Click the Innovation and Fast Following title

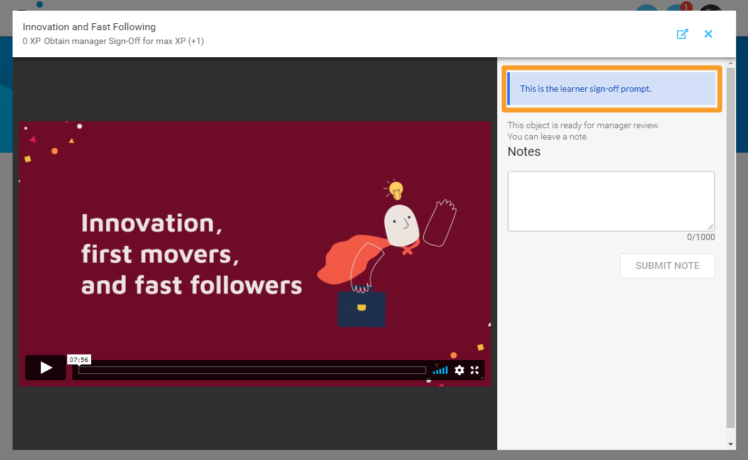(89, 27)
